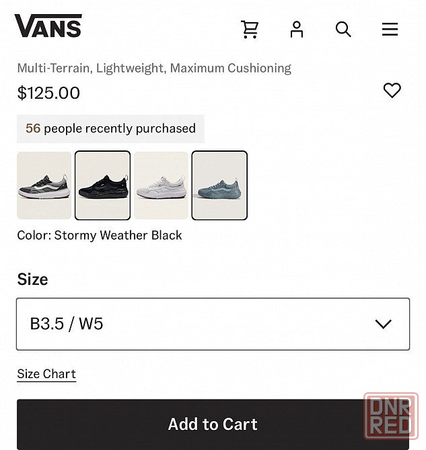The height and width of the screenshot is (450, 426).
Task: Click the 56 people recently purchased badge
Action: pyautogui.click(x=110, y=128)
